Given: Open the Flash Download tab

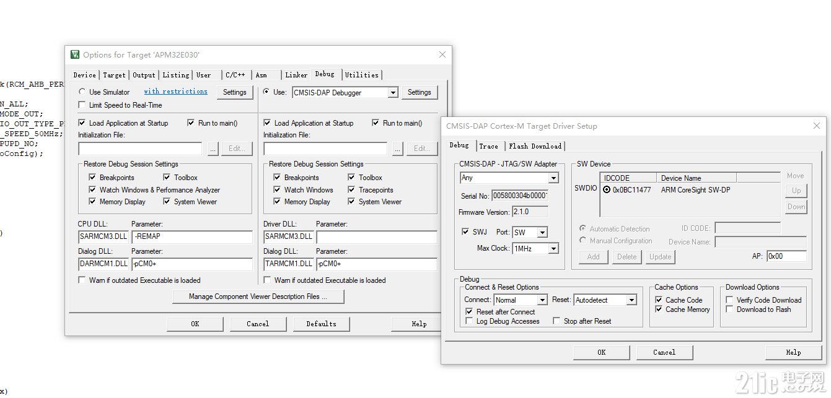Looking at the screenshot, I should [x=535, y=146].
